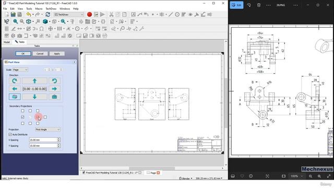
Task: Click the Fit All magnifier icon
Action: point(15,21)
